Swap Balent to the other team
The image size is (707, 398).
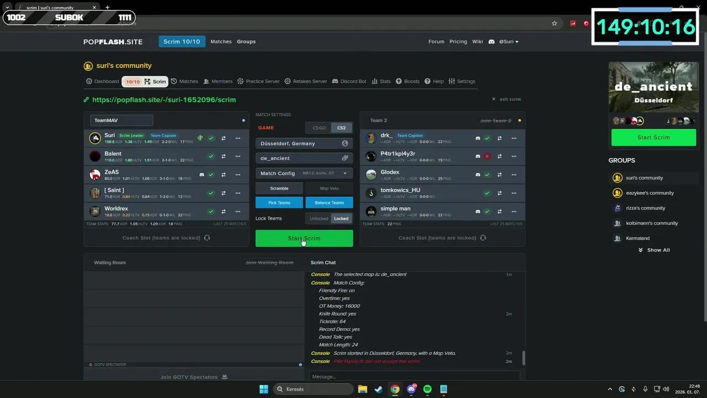(223, 156)
